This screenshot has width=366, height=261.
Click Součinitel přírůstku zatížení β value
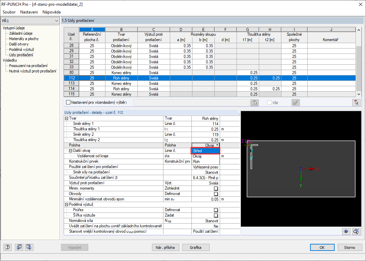pos(205,178)
